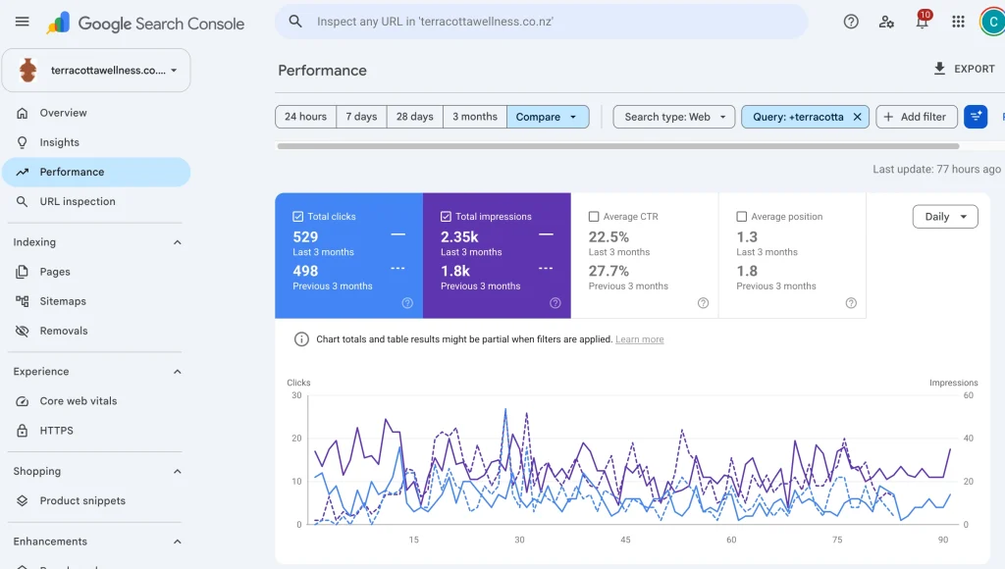Enable the Average CTR checkbox
The image size is (1005, 569).
[x=594, y=217]
